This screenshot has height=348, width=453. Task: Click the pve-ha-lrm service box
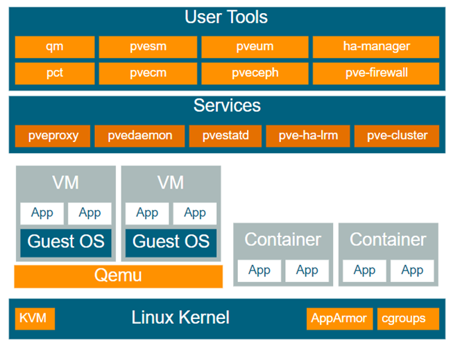(308, 136)
